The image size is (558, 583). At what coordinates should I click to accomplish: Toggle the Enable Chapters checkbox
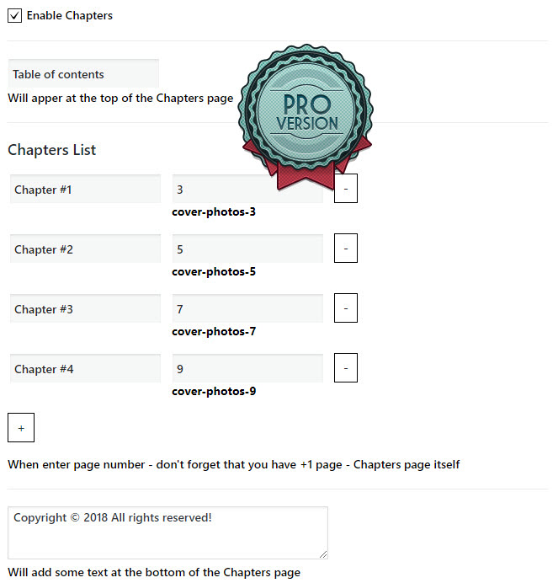pyautogui.click(x=15, y=15)
